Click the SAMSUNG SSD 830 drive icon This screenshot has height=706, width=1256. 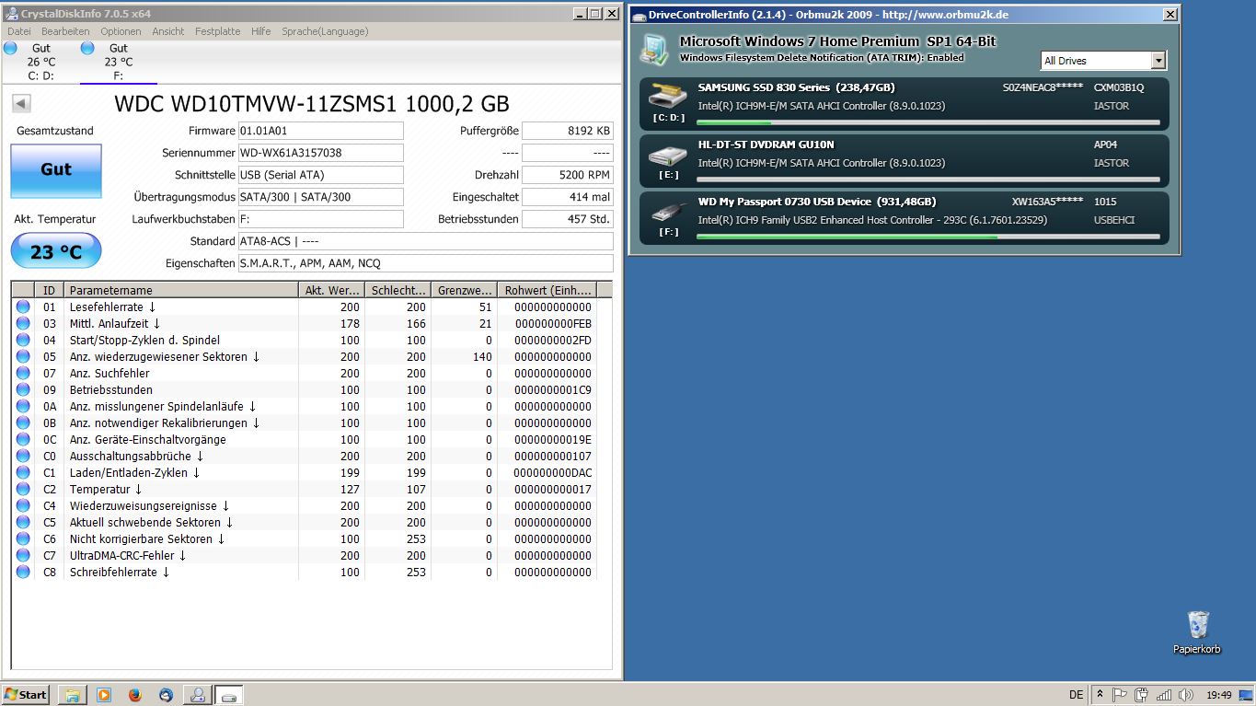tap(668, 96)
